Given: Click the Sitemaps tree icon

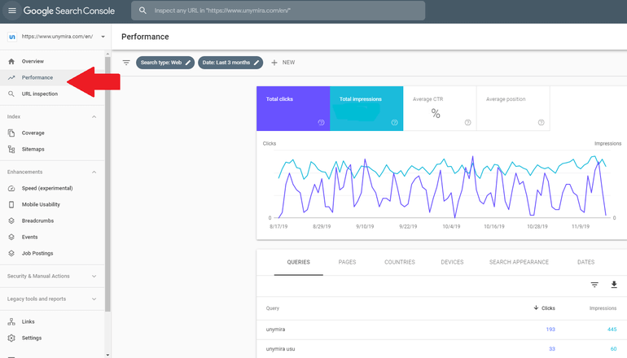Looking at the screenshot, I should click(11, 149).
